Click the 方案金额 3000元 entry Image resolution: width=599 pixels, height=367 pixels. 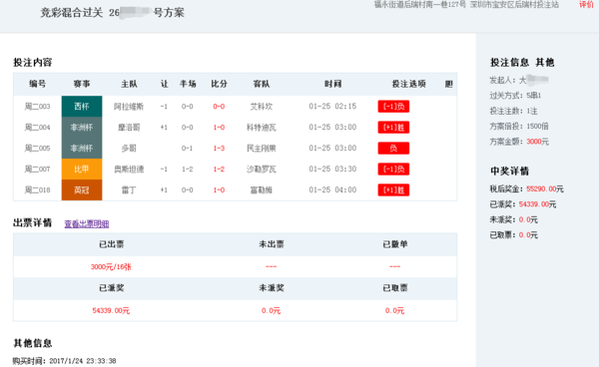coord(519,142)
